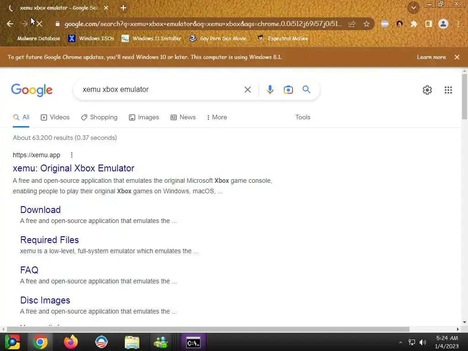Select the All results tab

tap(21, 117)
